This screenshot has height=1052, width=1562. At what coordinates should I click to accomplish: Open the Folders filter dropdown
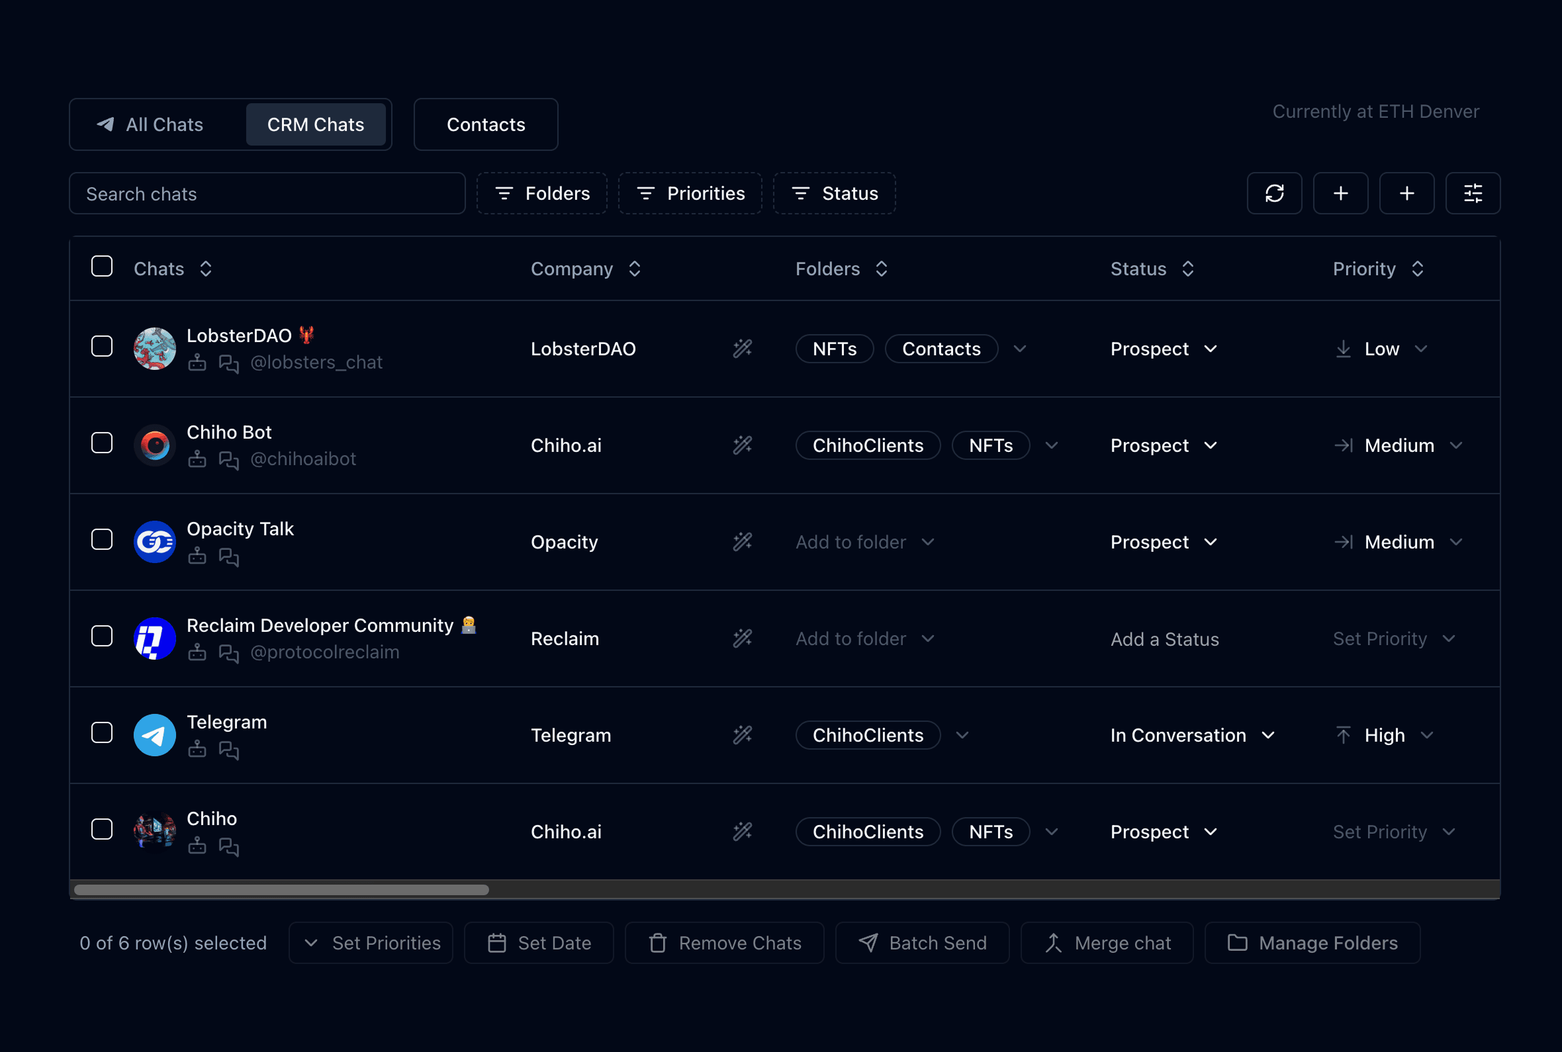[x=541, y=193]
